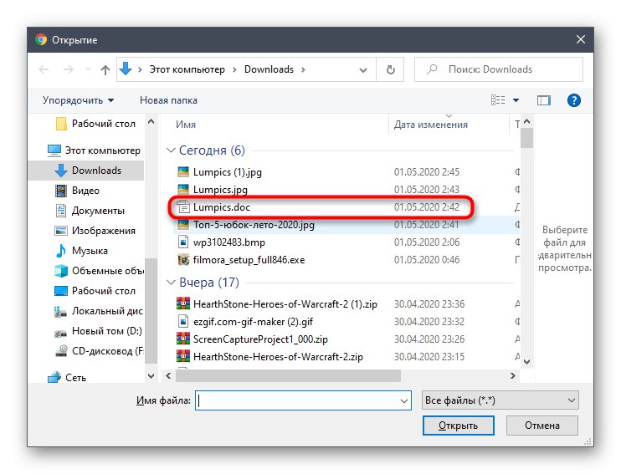Change view with the view layout icon
The image size is (621, 474).
pos(498,100)
